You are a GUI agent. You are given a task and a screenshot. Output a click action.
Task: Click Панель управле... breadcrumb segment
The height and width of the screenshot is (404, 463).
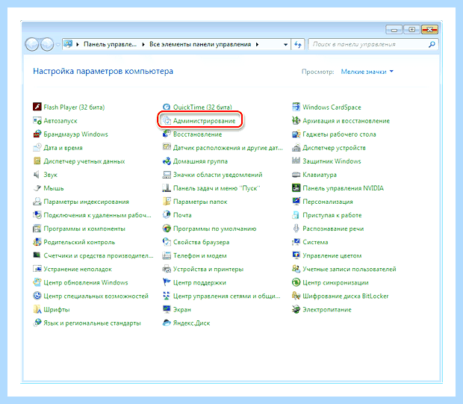(x=110, y=44)
